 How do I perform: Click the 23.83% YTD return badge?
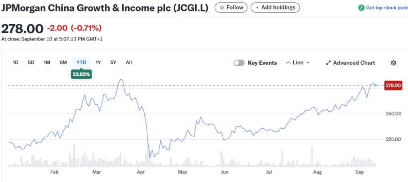(x=81, y=74)
